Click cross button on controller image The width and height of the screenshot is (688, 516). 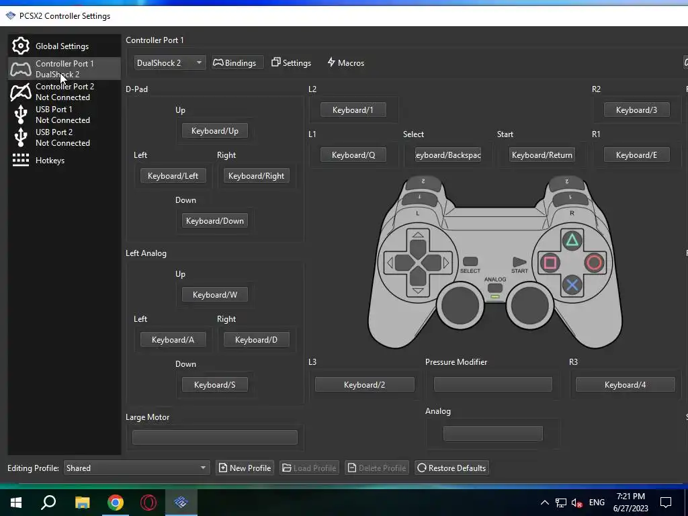click(x=572, y=285)
